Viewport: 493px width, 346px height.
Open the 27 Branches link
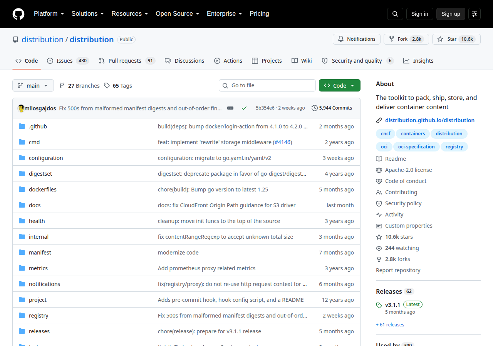[79, 86]
